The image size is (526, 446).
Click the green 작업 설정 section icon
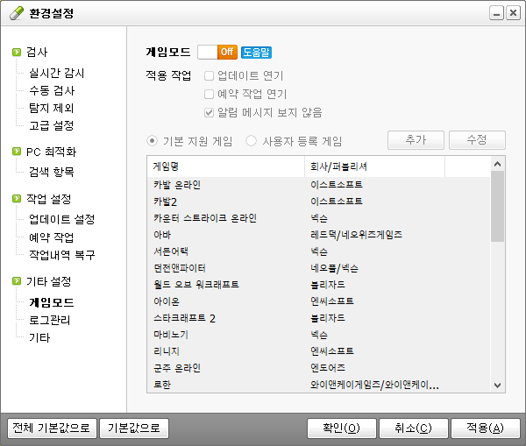pyautogui.click(x=17, y=199)
